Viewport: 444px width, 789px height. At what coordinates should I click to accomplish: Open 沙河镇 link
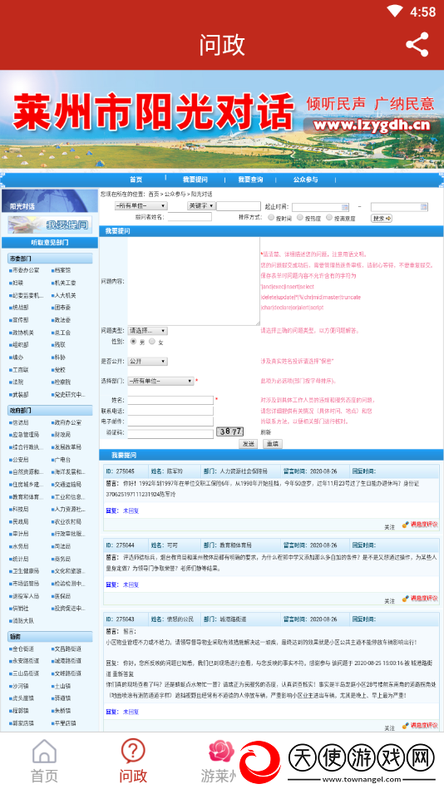pyautogui.click(x=21, y=686)
